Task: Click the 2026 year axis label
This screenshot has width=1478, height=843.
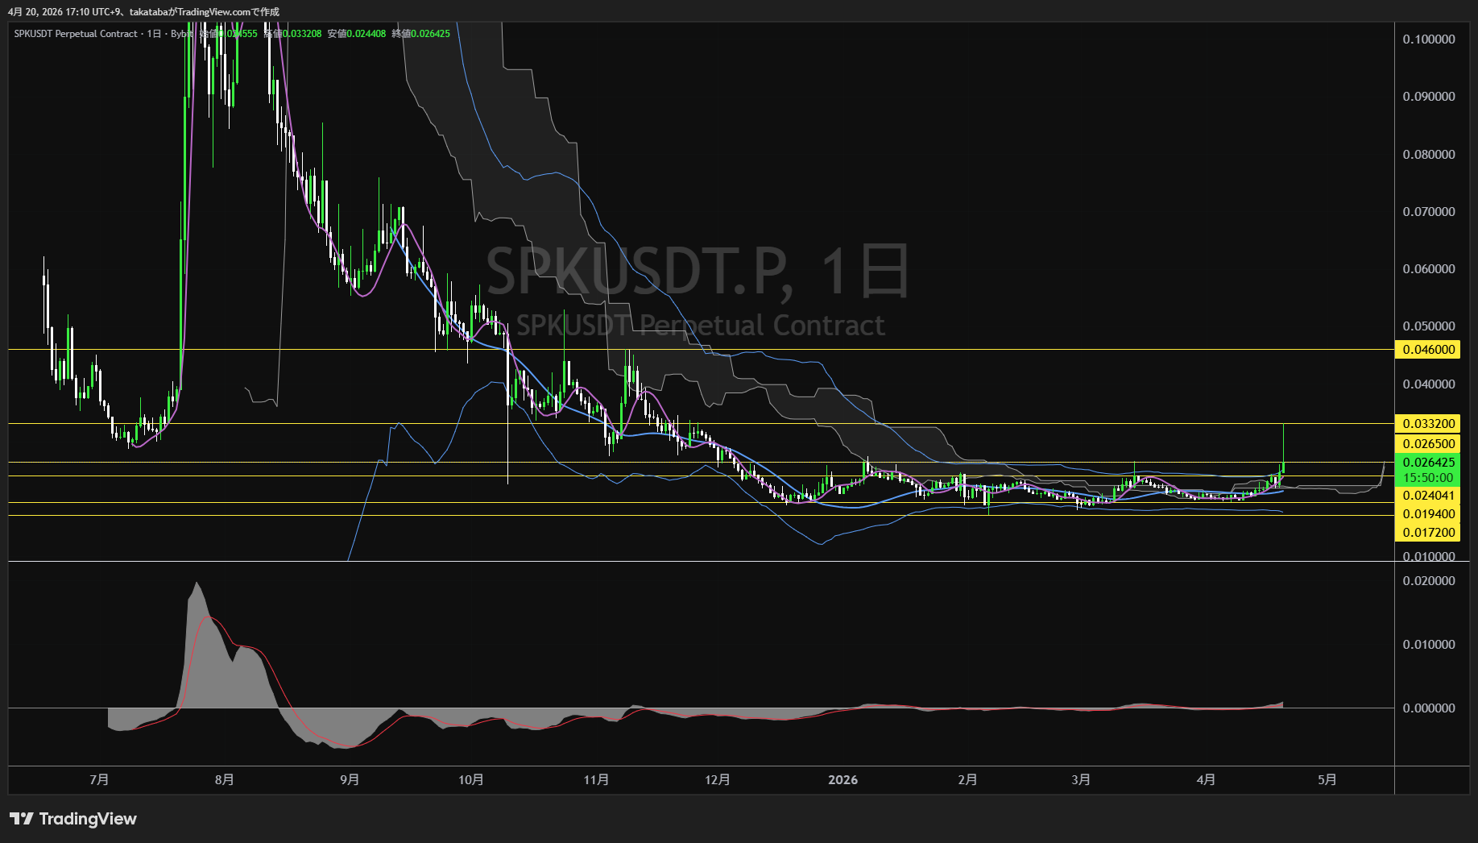Action: [x=843, y=780]
